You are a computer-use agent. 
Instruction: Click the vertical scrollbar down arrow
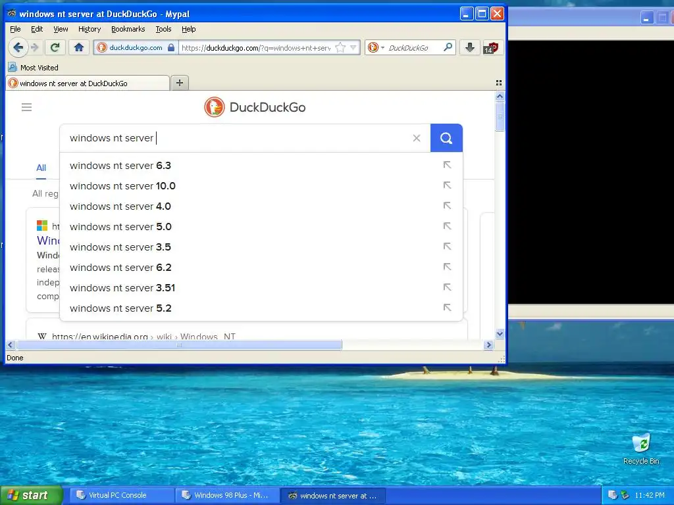tap(500, 333)
